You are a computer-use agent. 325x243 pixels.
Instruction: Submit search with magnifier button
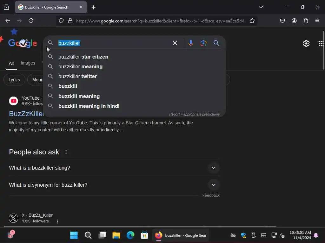(216, 43)
